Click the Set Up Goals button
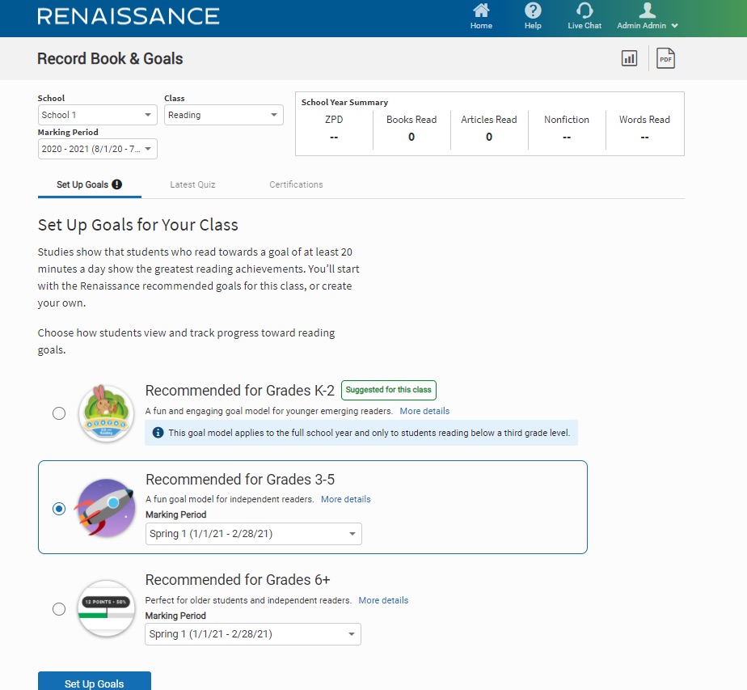Viewport: 747px width, 690px height. coord(95,681)
